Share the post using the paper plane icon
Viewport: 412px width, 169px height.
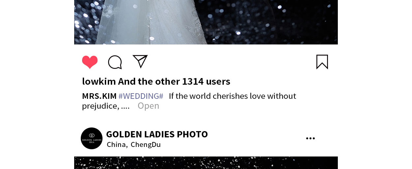coord(140,61)
